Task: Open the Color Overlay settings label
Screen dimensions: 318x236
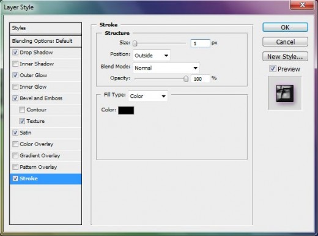Action: click(37, 144)
